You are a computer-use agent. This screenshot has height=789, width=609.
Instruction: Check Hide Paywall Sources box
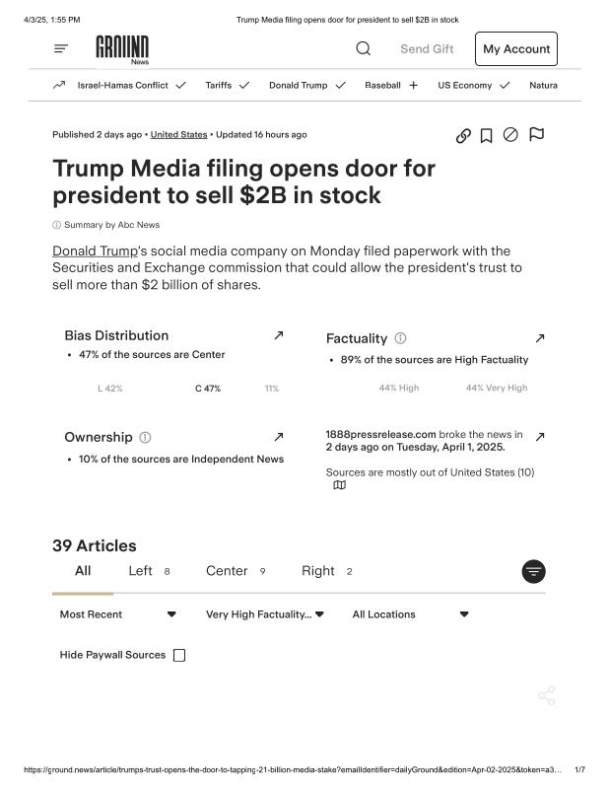[x=179, y=655]
